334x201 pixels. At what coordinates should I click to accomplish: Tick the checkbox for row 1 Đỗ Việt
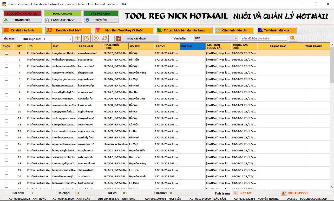pos(6,53)
